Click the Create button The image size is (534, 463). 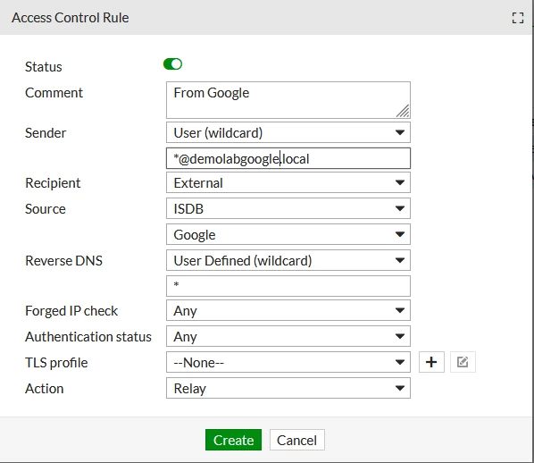tap(233, 440)
